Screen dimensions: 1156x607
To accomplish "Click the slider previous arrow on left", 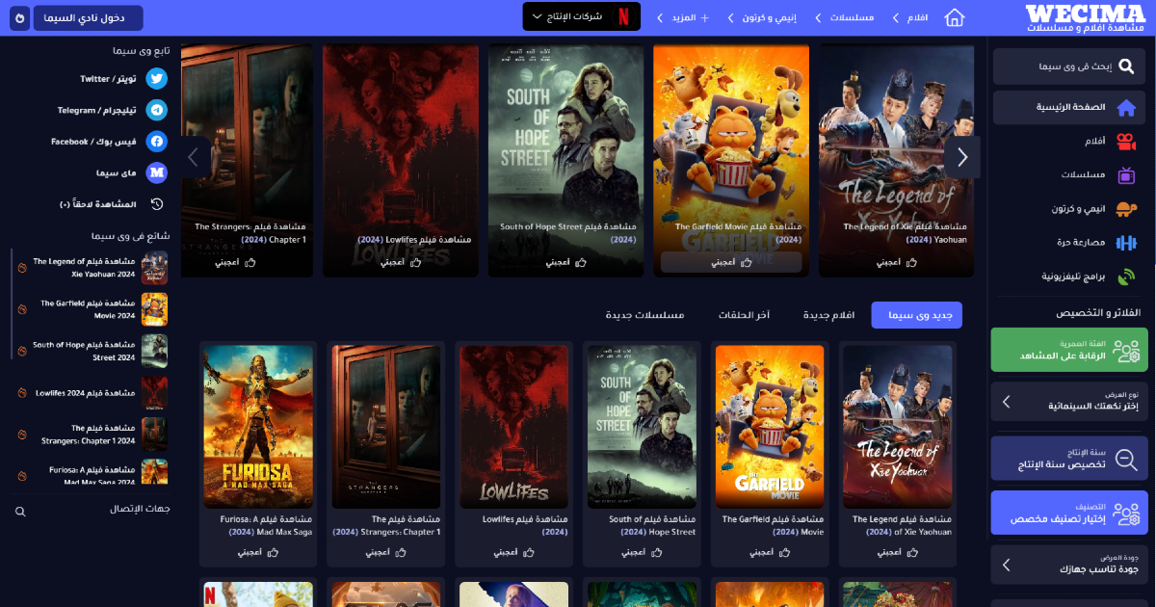I will [196, 157].
